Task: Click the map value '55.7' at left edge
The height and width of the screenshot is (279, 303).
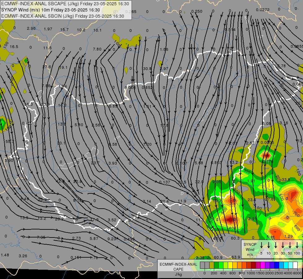Action: (x=10, y=142)
